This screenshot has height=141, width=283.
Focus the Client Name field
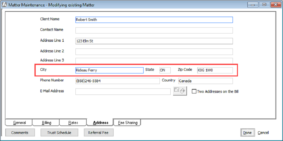154,20
